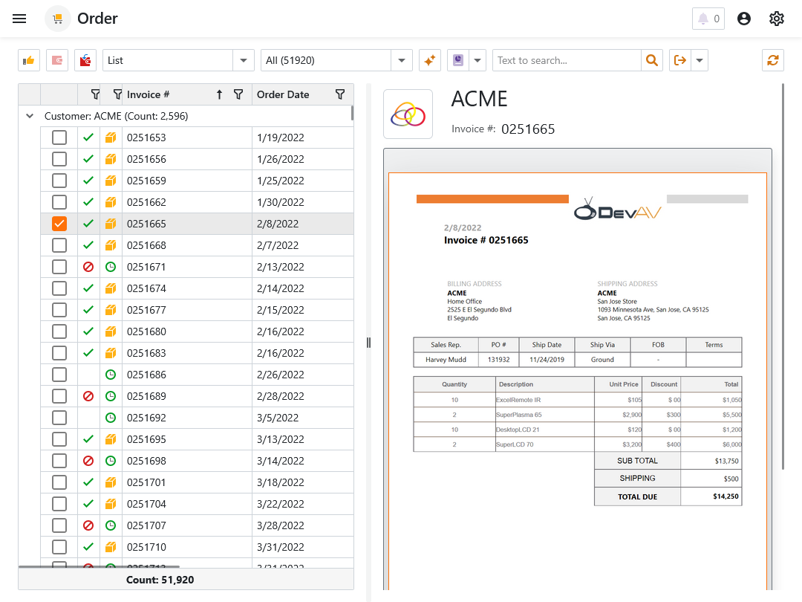Open the List view dropdown
The width and height of the screenshot is (802, 602).
[x=244, y=60]
